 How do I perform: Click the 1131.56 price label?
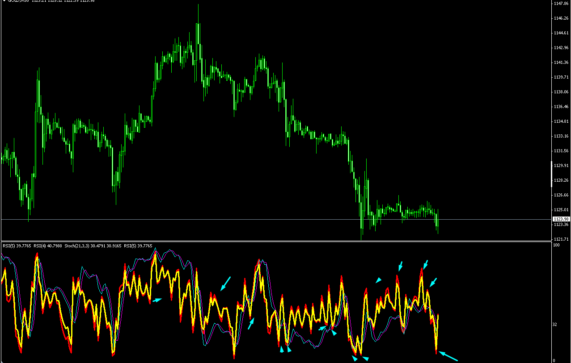(x=561, y=151)
